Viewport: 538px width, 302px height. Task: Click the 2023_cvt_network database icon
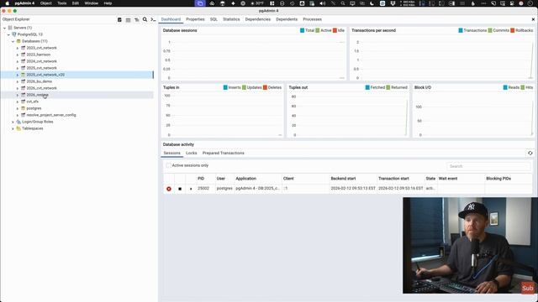(23, 48)
